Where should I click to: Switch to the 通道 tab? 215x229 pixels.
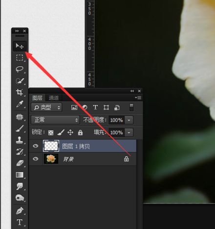[x=54, y=98]
